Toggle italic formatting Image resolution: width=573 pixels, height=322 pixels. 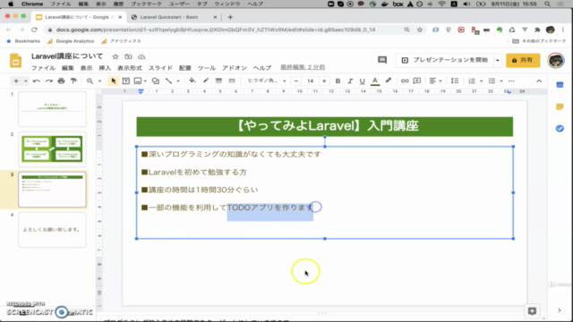pos(350,81)
